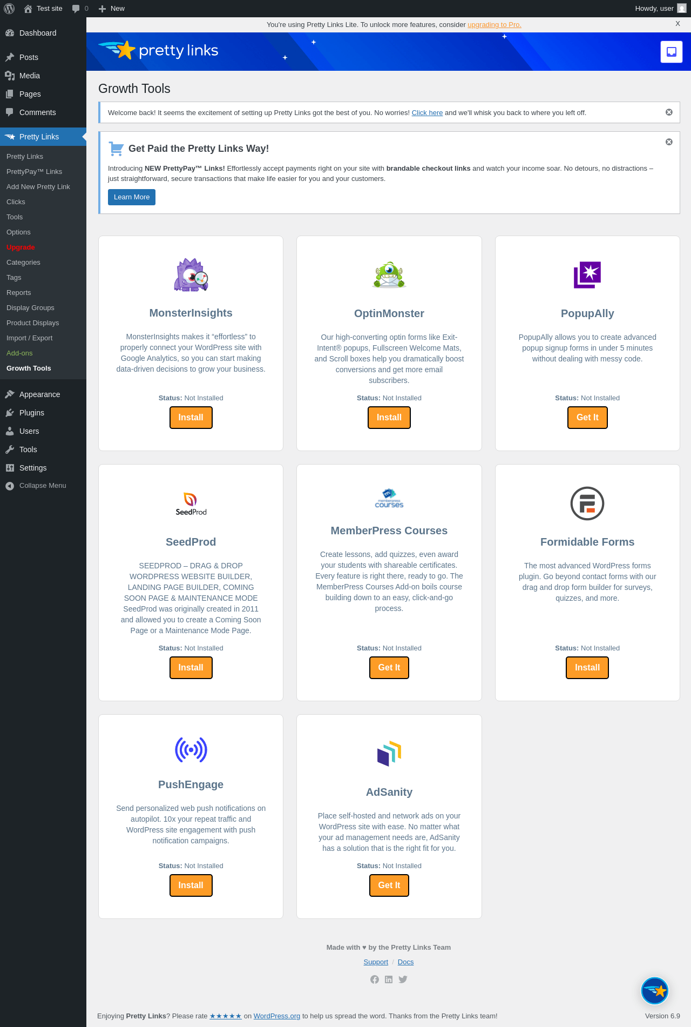Image resolution: width=691 pixels, height=1027 pixels.
Task: Click the PushEngage plugin logo
Action: click(x=191, y=750)
